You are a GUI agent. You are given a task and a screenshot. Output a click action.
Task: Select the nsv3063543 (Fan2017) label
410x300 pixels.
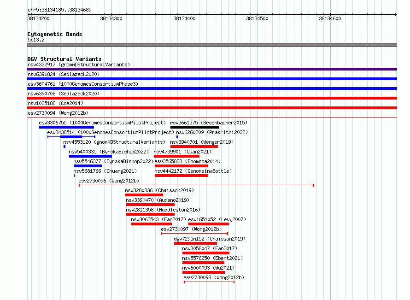click(158, 219)
